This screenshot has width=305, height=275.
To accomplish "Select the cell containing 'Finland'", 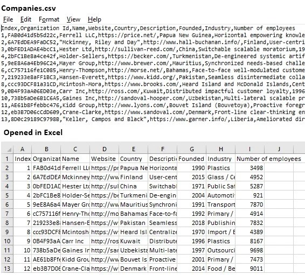I will click(134, 177).
